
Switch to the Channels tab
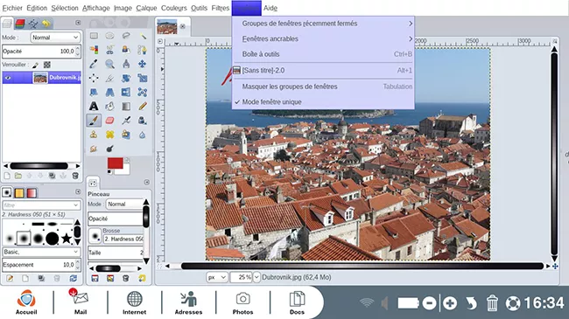(20, 24)
